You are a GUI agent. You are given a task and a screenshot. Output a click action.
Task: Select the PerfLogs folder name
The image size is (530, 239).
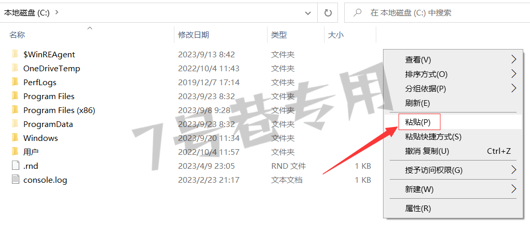(40, 82)
